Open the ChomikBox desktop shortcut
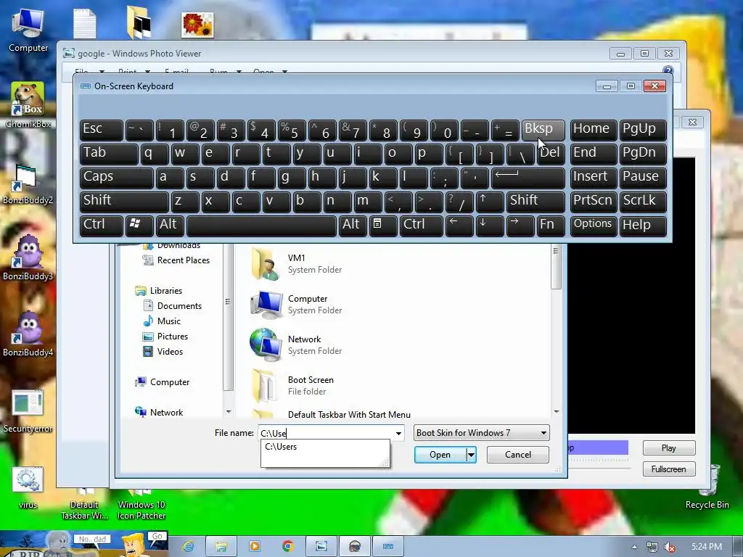The image size is (743, 557). [x=28, y=105]
